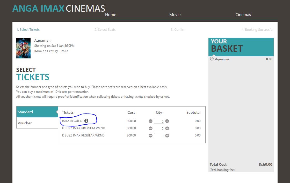Screen dimensions: 290x183
Task: Decrease K BUZZ IMAX PREMIUM WKND quantity
Action: pyautogui.click(x=150, y=128)
